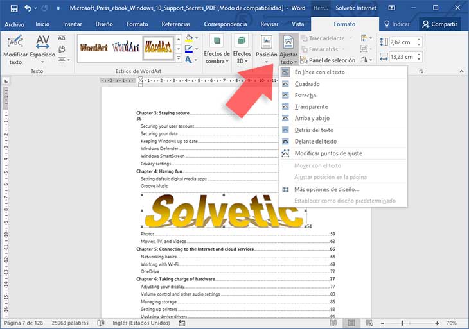Choose Detrás del texto wrap option
Screen dimensions: 469x329
(343, 130)
